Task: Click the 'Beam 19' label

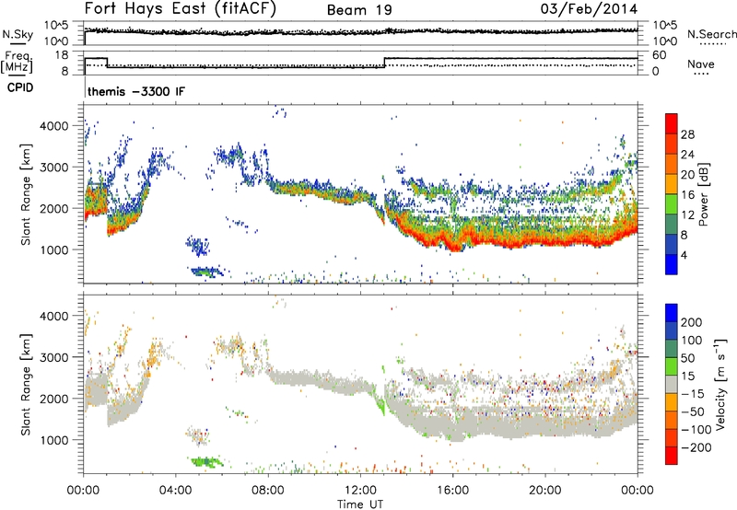Action: click(x=359, y=10)
